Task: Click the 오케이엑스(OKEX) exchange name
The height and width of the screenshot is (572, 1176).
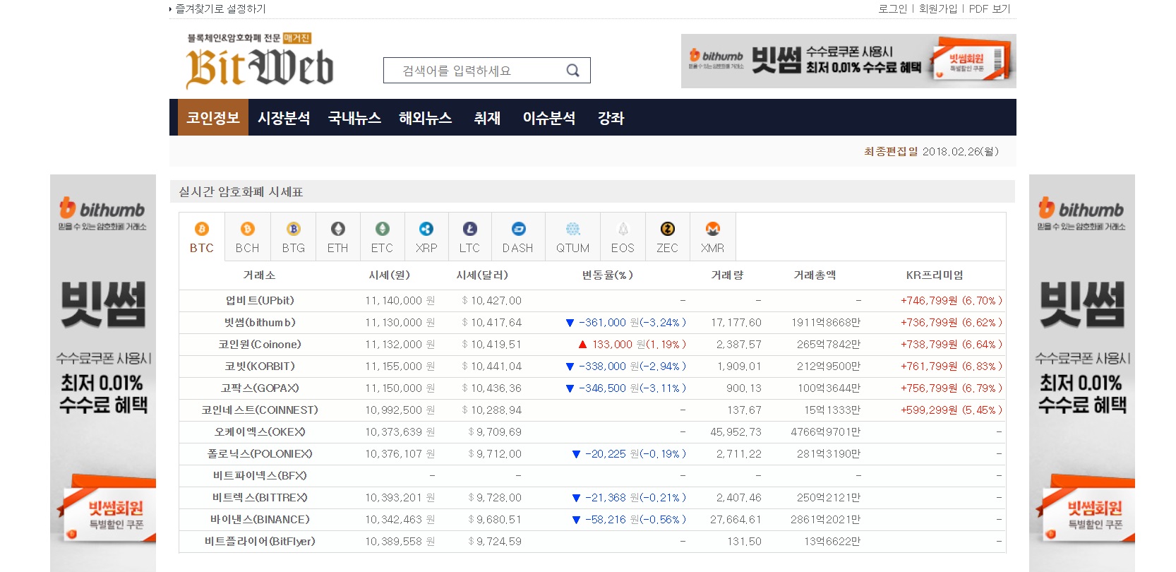Action: coord(260,432)
